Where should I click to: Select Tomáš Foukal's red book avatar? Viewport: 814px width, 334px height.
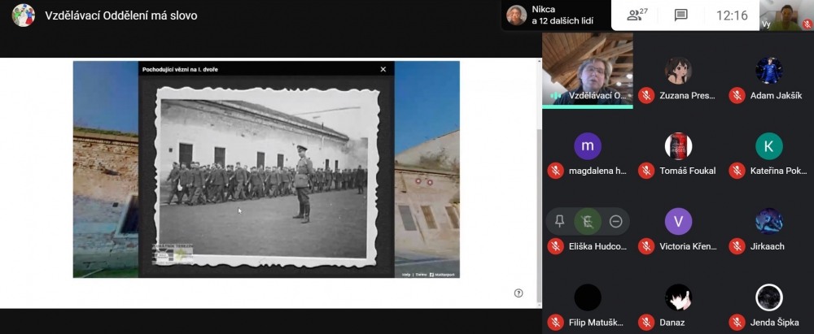click(x=679, y=145)
